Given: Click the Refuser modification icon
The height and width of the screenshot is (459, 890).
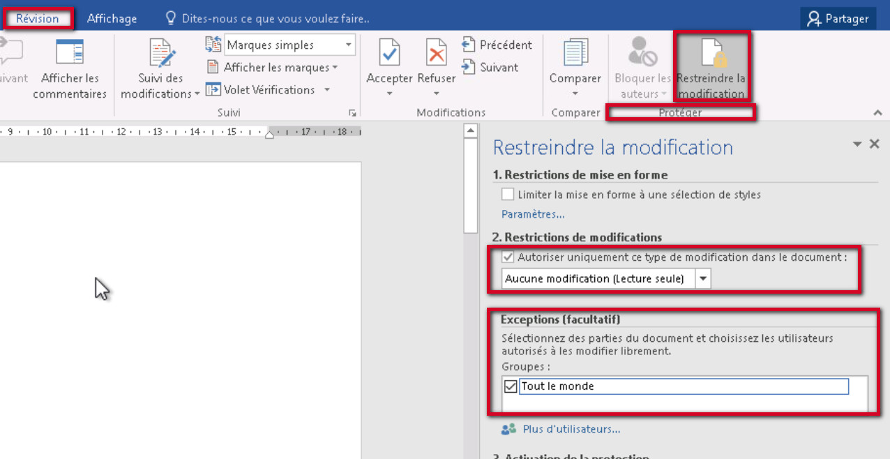Looking at the screenshot, I should [436, 53].
